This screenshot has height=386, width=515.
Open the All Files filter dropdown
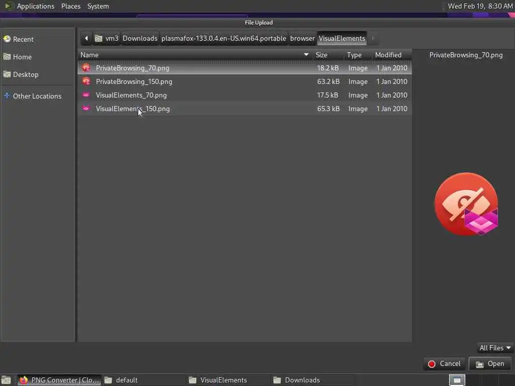tap(495, 348)
